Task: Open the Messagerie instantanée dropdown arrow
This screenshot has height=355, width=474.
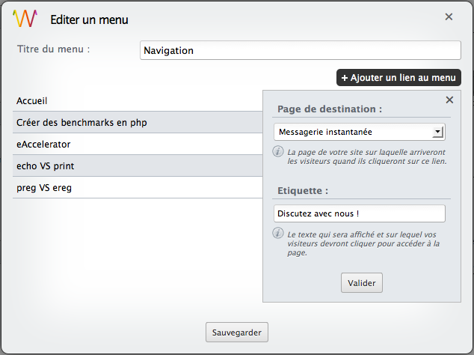Action: pyautogui.click(x=437, y=132)
